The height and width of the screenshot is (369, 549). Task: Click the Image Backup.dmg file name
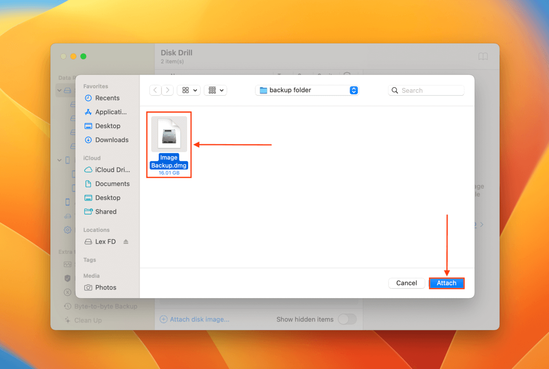(x=169, y=161)
